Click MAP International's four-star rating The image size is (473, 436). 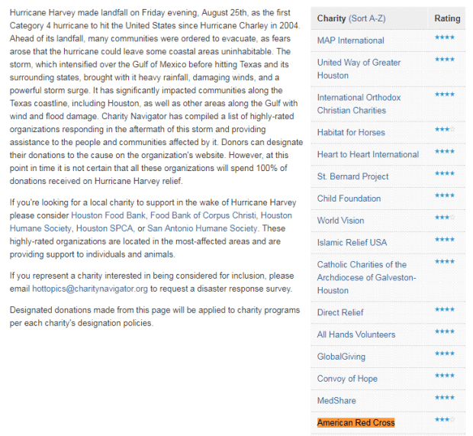[444, 38]
